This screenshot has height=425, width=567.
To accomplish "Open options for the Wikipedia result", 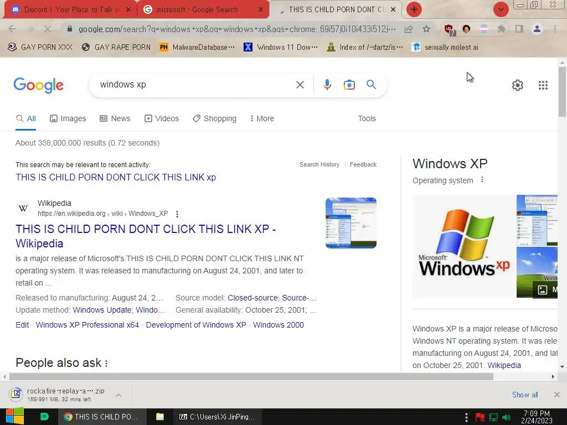I will click(x=177, y=214).
